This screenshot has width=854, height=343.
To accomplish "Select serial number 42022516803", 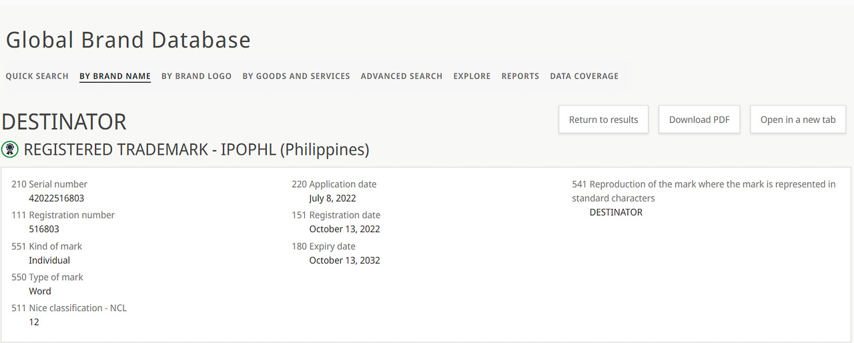I will [x=57, y=198].
